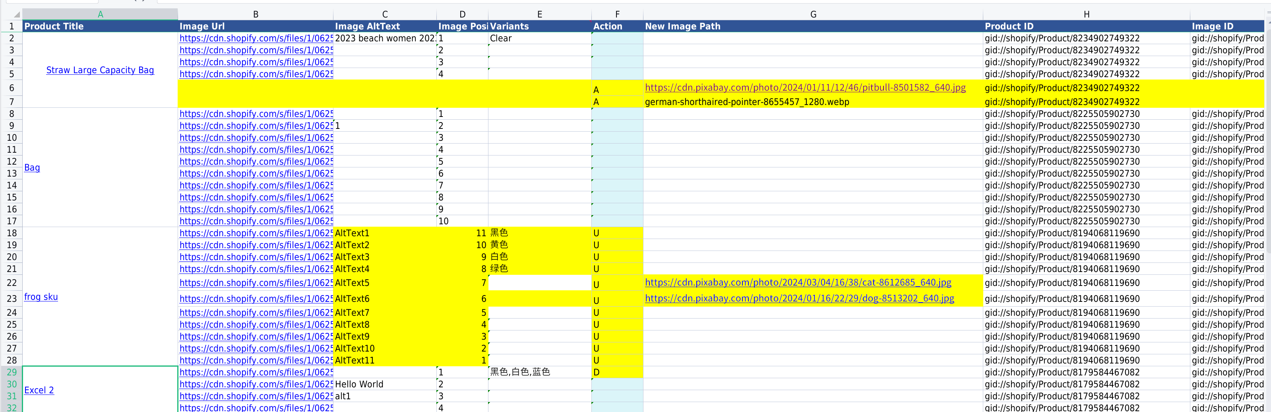Select row 29 header
1271x412 pixels.
click(12, 372)
